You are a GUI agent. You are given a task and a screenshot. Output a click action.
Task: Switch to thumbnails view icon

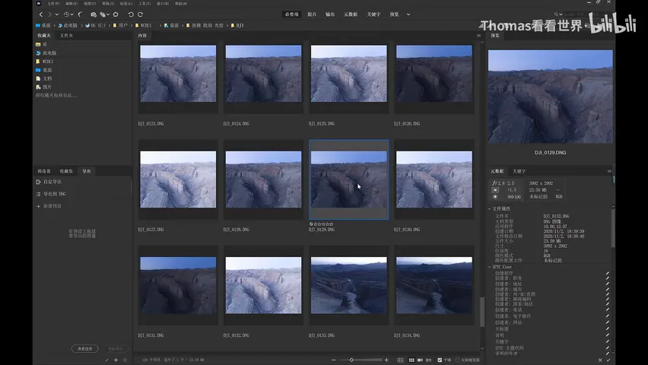[411, 360]
